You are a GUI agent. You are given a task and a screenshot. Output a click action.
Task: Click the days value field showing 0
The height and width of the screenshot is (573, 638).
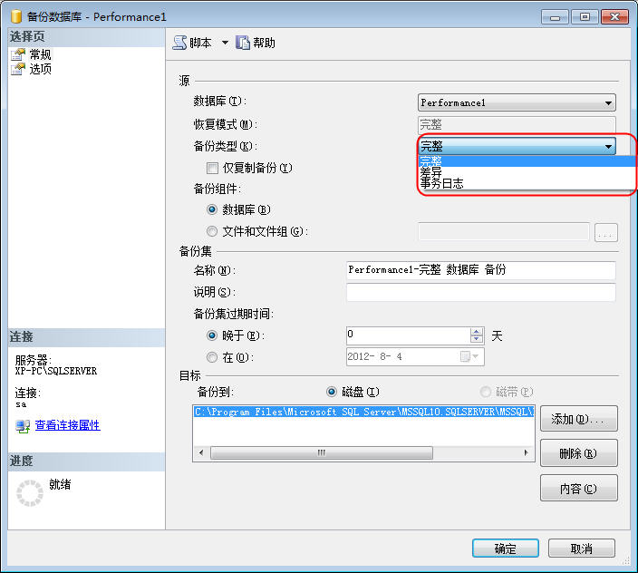[x=408, y=335]
